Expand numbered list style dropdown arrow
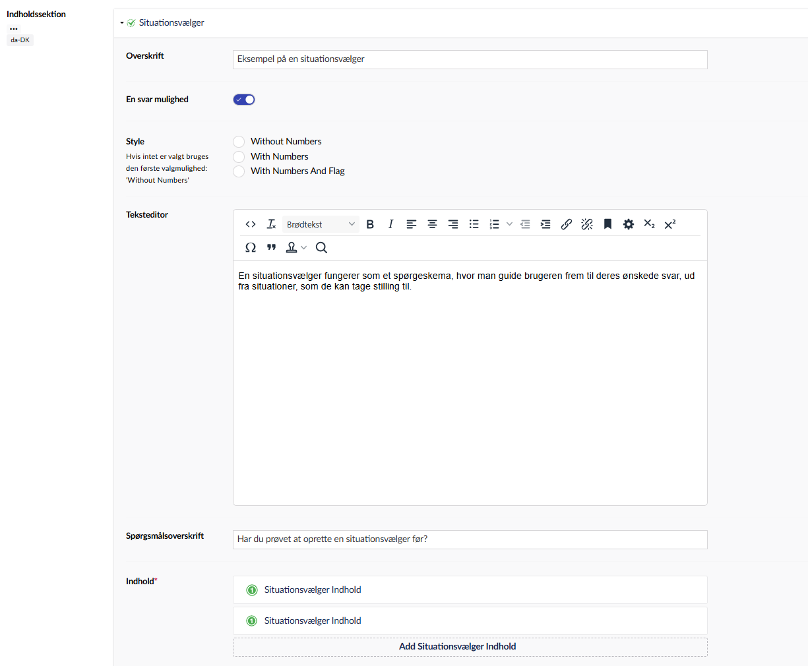 (509, 224)
